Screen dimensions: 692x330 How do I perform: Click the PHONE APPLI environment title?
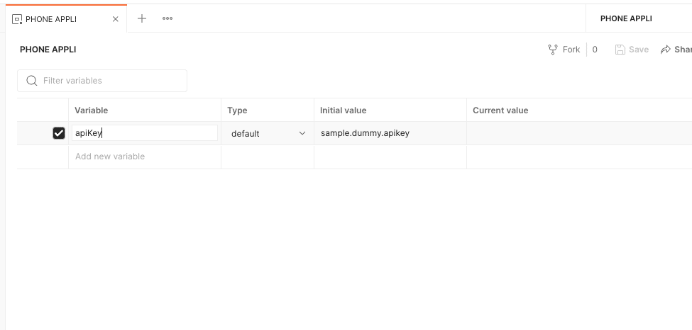point(48,50)
